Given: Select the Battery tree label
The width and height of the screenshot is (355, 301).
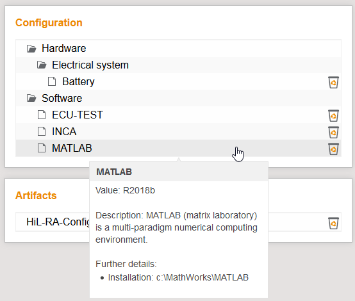Looking at the screenshot, I should click(x=78, y=81).
